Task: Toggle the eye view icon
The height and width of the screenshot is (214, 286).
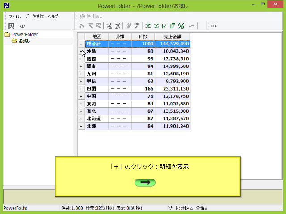Action: [22, 26]
